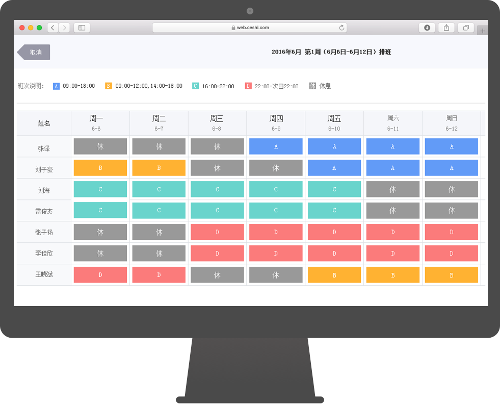Click 李佳欣's name in the schedule

tap(44, 254)
